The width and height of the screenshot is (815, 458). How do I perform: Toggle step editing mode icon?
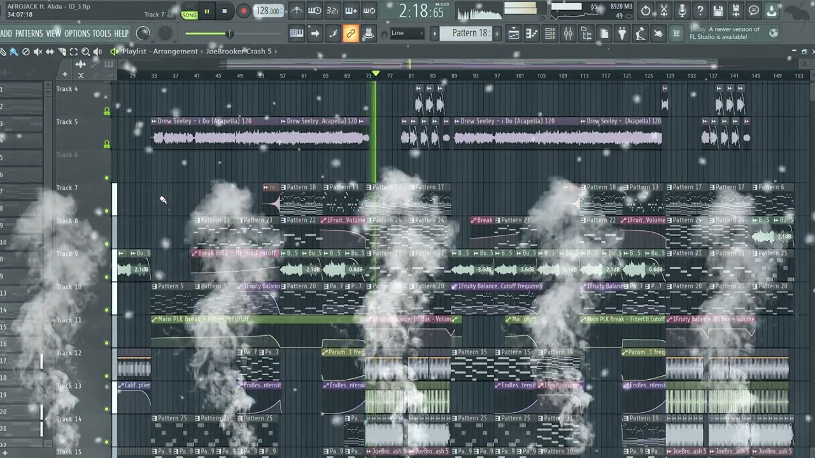click(332, 34)
